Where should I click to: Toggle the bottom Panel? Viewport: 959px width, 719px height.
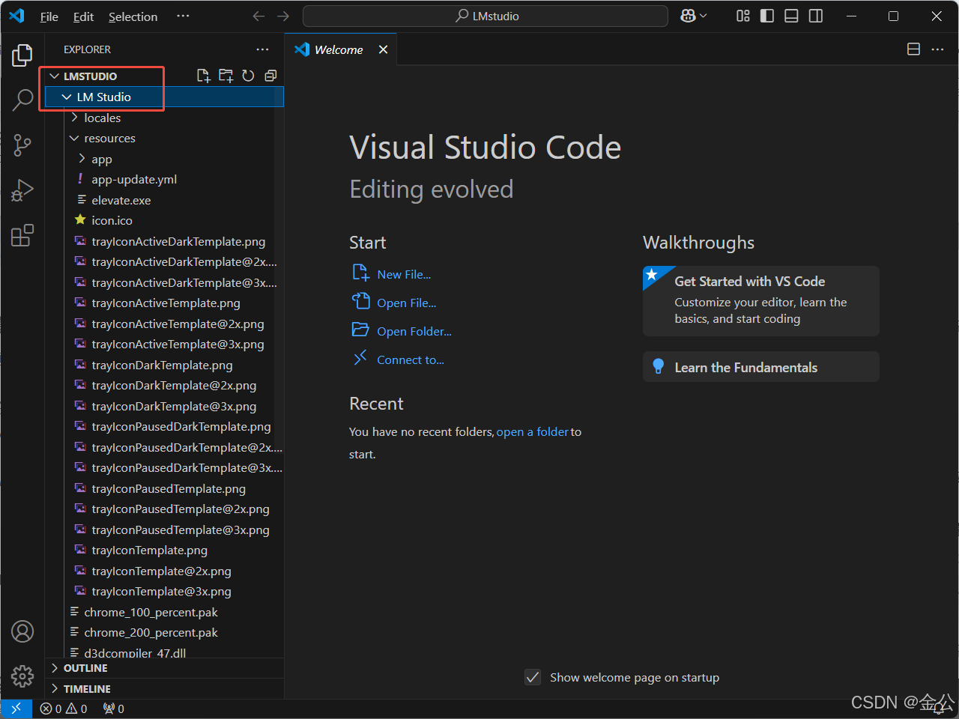[791, 16]
